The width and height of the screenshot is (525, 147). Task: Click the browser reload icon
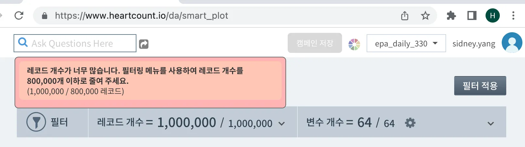tap(19, 15)
